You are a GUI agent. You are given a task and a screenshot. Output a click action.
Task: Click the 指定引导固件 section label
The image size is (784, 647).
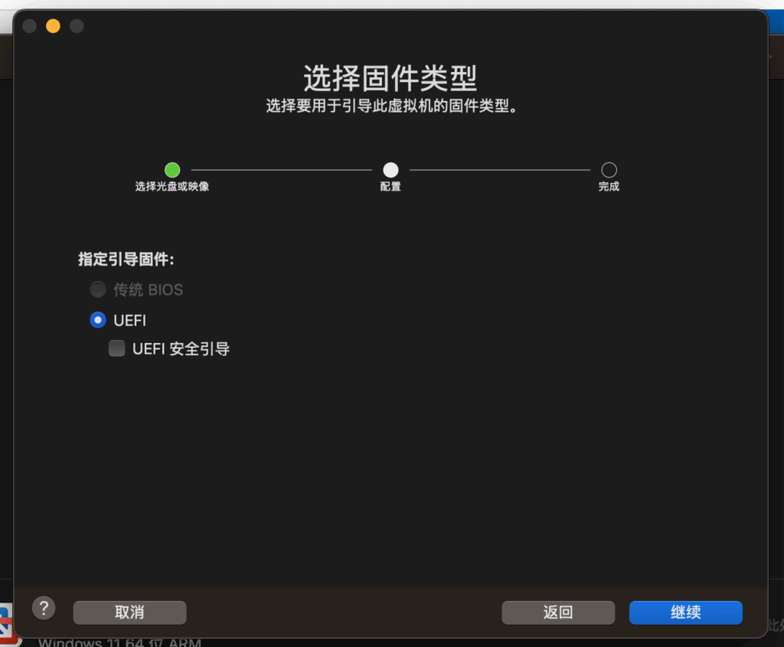pyautogui.click(x=126, y=260)
